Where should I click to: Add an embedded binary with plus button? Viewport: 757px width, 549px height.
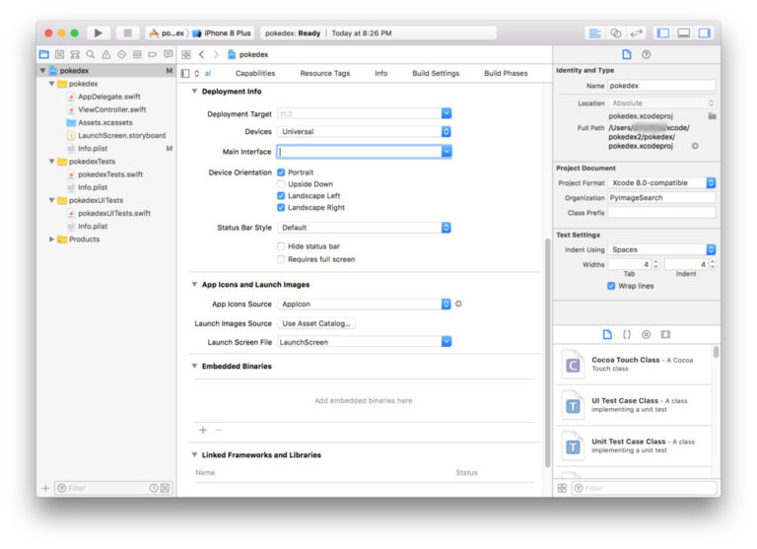click(x=203, y=430)
